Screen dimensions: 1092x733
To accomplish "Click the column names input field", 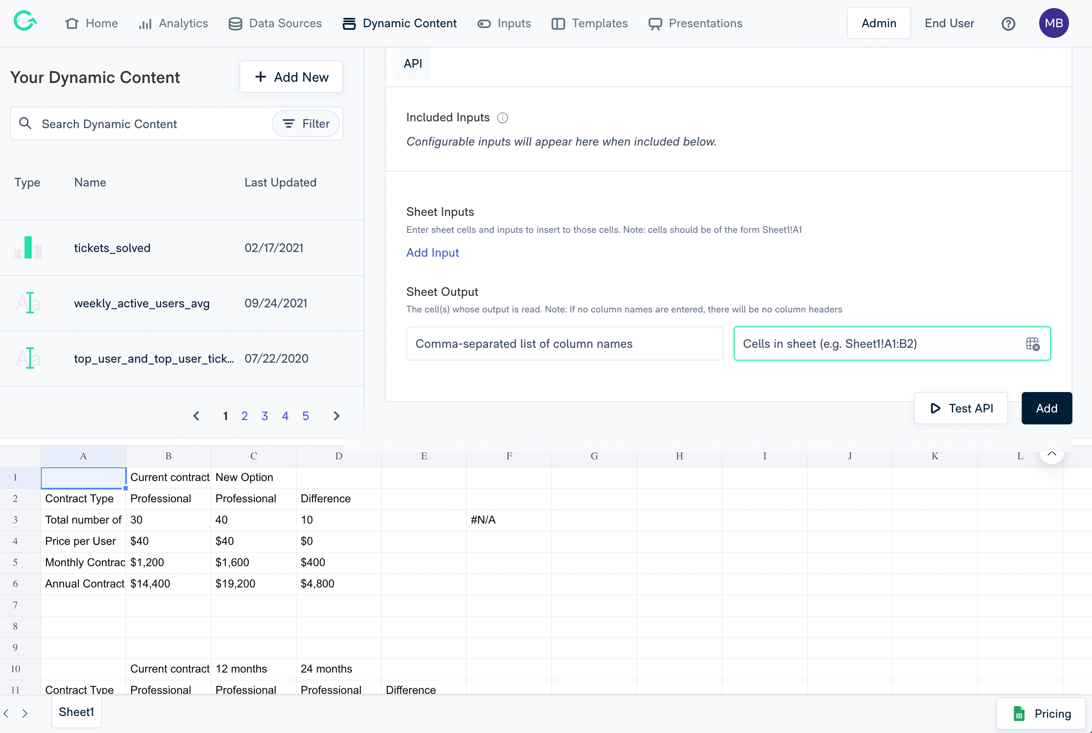I will tap(564, 344).
